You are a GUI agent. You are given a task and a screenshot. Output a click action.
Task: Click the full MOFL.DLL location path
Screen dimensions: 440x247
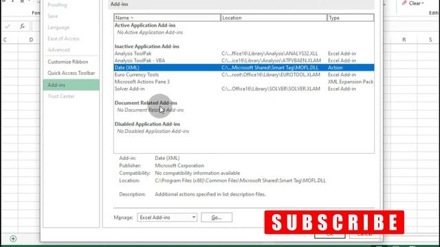tap(241, 180)
